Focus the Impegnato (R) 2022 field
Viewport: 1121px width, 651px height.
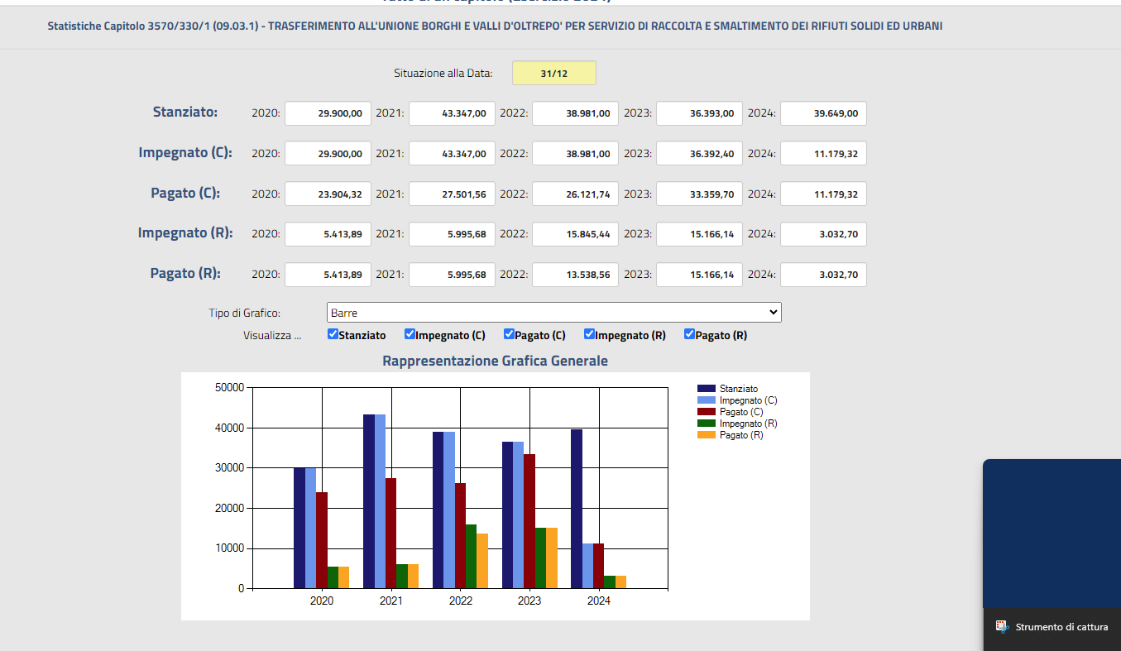coord(575,234)
